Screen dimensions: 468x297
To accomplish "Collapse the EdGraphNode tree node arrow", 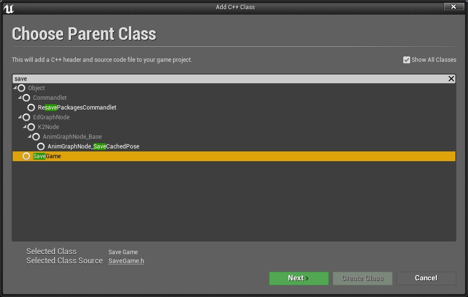I will pyautogui.click(x=19, y=117).
